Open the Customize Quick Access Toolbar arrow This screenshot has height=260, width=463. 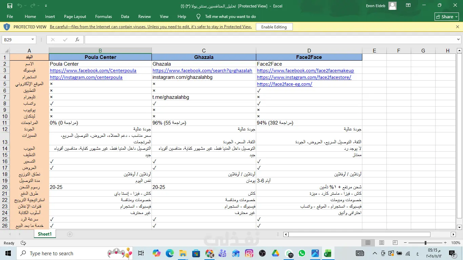click(x=46, y=6)
